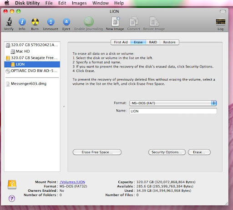Click the Security Options button
Viewport: 233px width, 210px height.
[167, 152]
